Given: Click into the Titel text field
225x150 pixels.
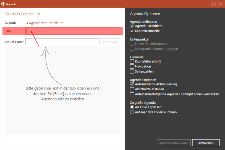Looking at the screenshot, I should point(73,31).
